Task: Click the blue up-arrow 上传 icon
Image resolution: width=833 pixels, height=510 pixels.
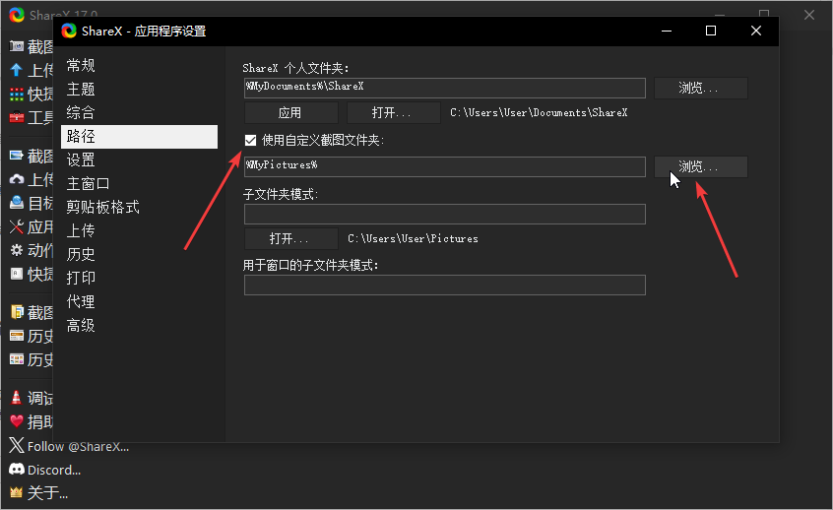Action: [16, 70]
